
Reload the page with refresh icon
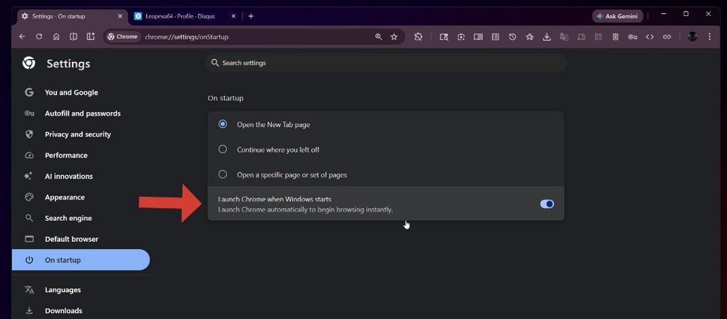click(x=39, y=36)
